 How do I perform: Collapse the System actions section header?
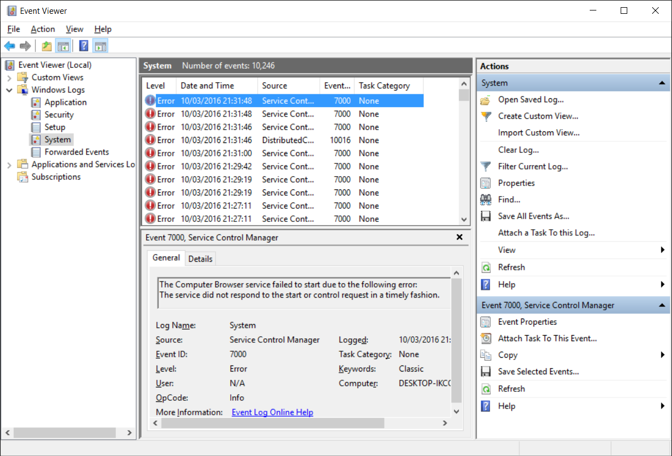tap(662, 83)
